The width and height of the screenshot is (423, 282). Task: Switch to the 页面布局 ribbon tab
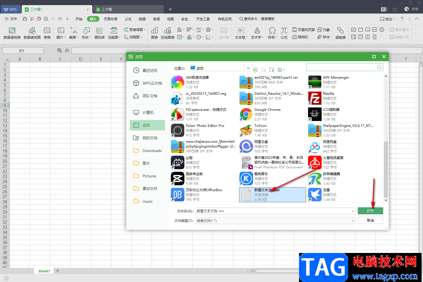click(x=111, y=19)
